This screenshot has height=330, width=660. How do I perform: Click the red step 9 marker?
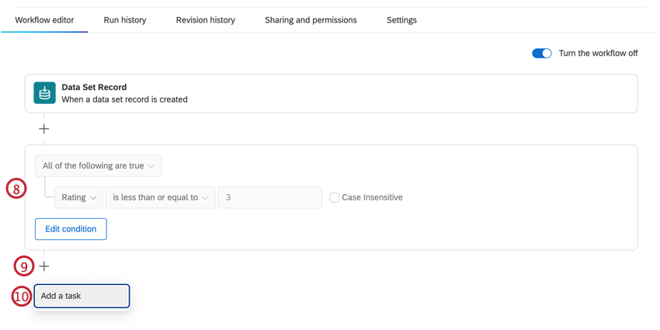(x=24, y=266)
